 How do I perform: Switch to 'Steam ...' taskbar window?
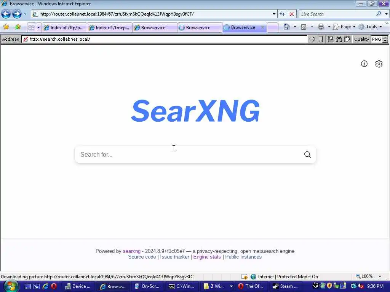(x=286, y=286)
